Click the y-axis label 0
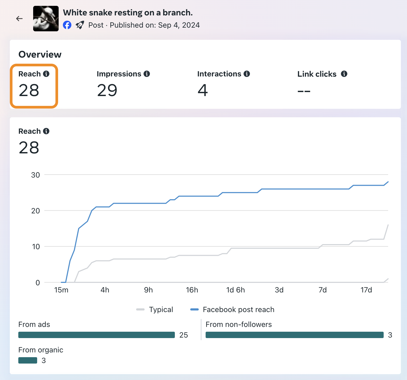This screenshot has height=380, width=407. [38, 283]
